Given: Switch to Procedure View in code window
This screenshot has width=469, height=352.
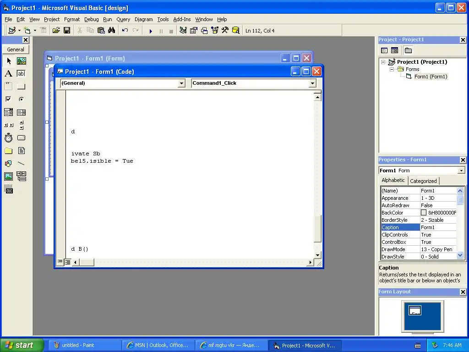Looking at the screenshot, I should pos(60,262).
